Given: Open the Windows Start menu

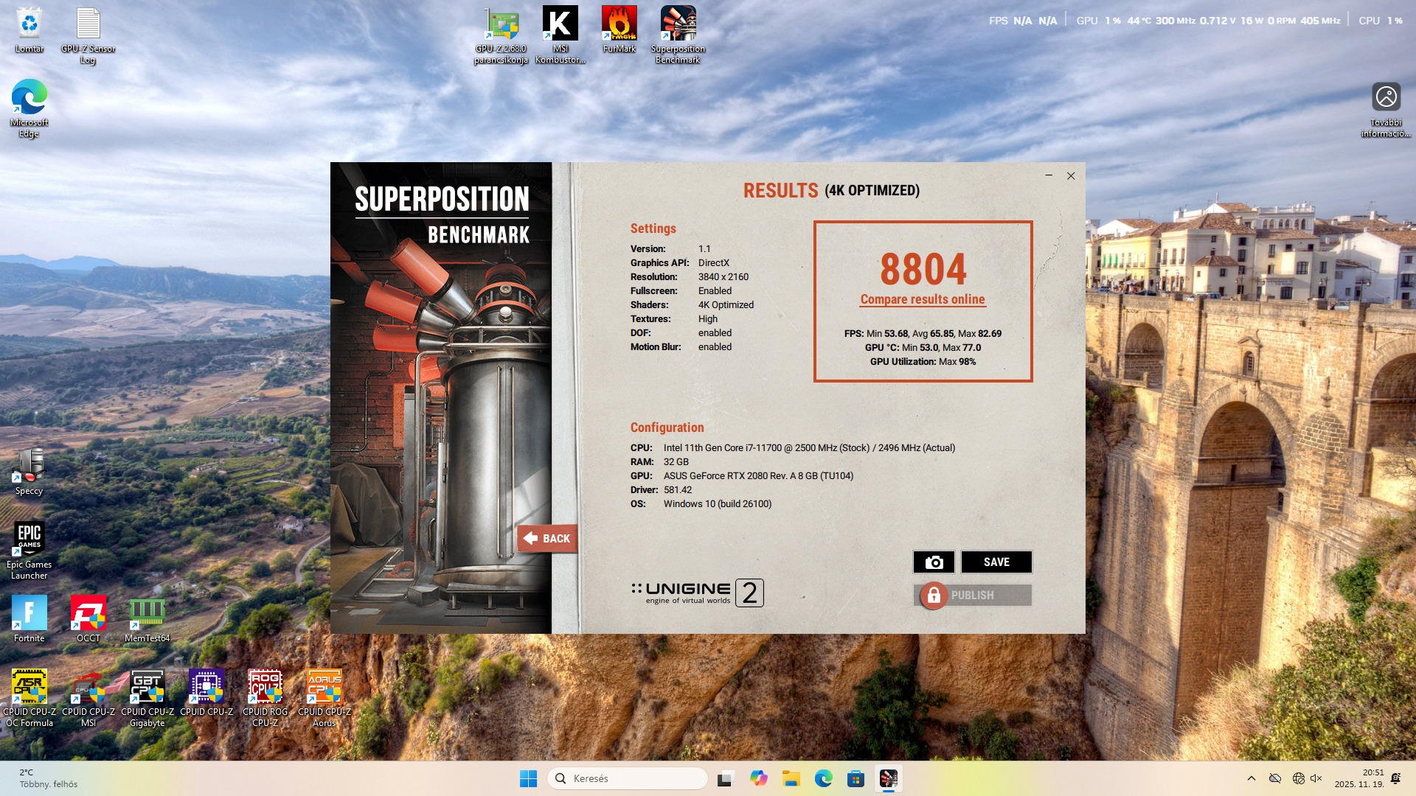Looking at the screenshot, I should [x=528, y=778].
